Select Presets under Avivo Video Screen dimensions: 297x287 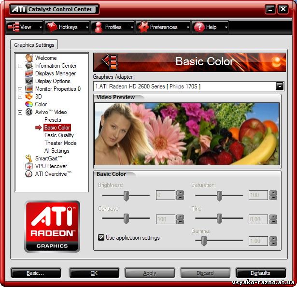(x=53, y=120)
